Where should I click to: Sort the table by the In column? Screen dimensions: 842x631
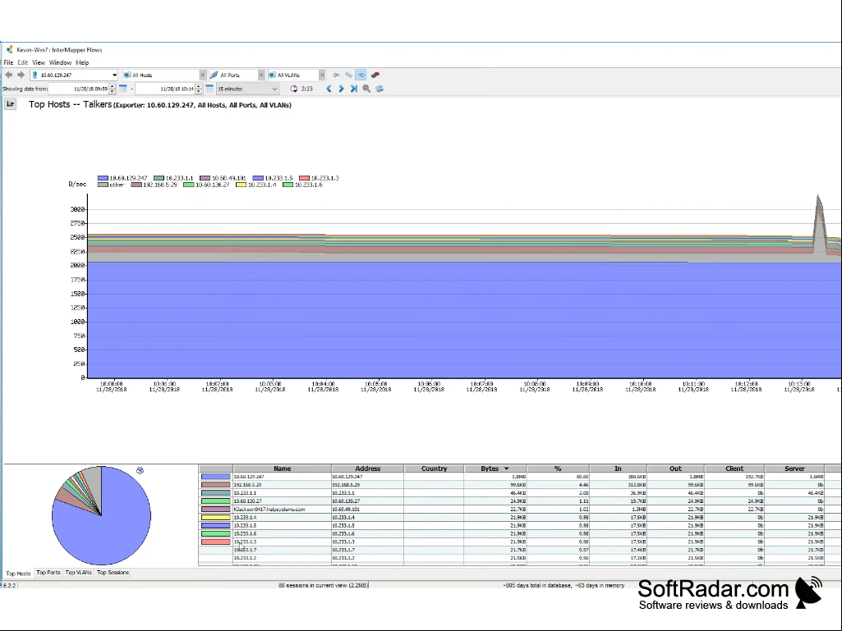pos(618,469)
